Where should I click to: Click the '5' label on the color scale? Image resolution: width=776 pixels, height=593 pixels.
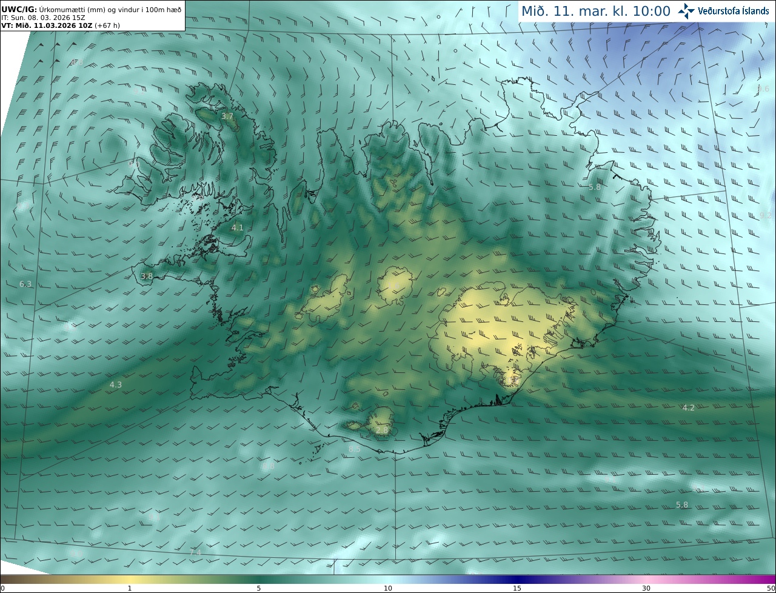click(259, 588)
